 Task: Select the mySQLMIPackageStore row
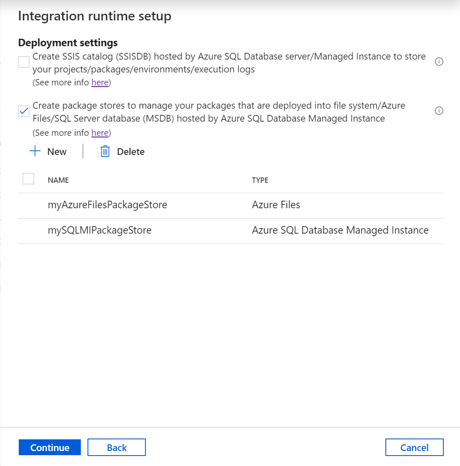[x=100, y=230]
